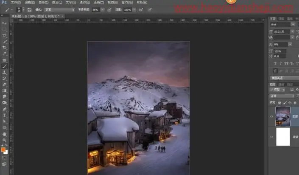Open the brush blend mode dropdown
Screen dimensions: 299x175
59,10
